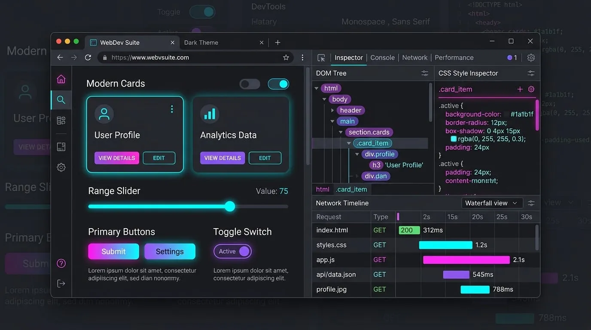Expand the div.dan node

(x=357, y=176)
